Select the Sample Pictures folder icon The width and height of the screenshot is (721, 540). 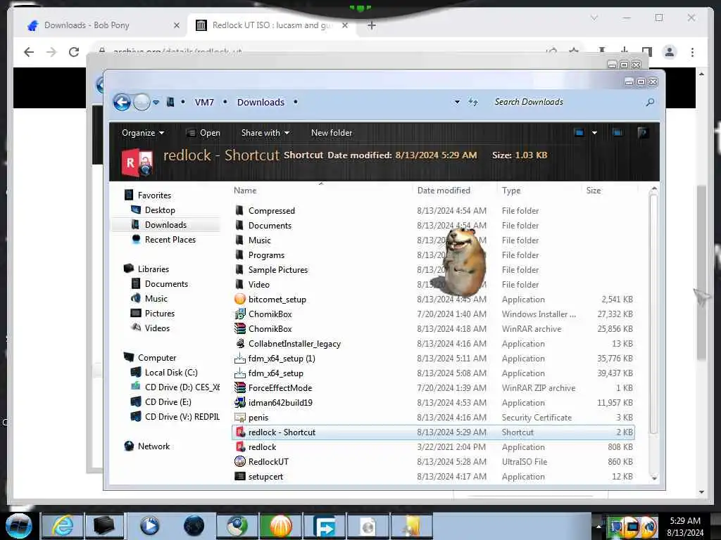[x=239, y=269]
